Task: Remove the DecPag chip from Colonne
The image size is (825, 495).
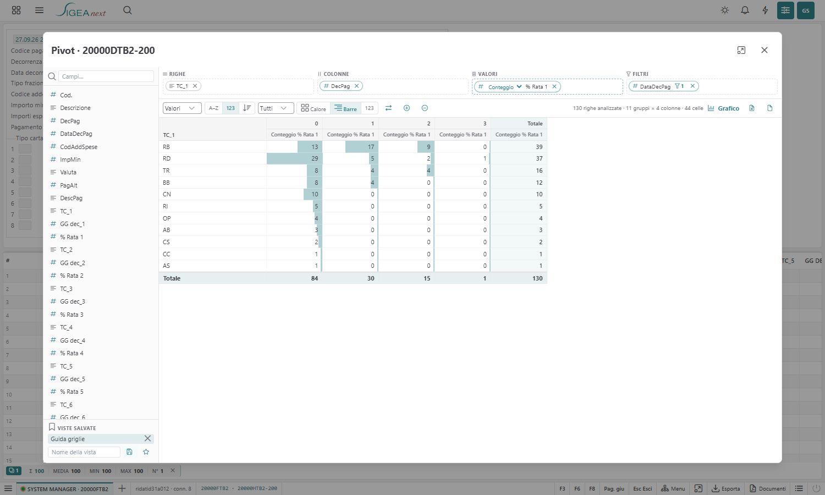Action: pos(356,86)
